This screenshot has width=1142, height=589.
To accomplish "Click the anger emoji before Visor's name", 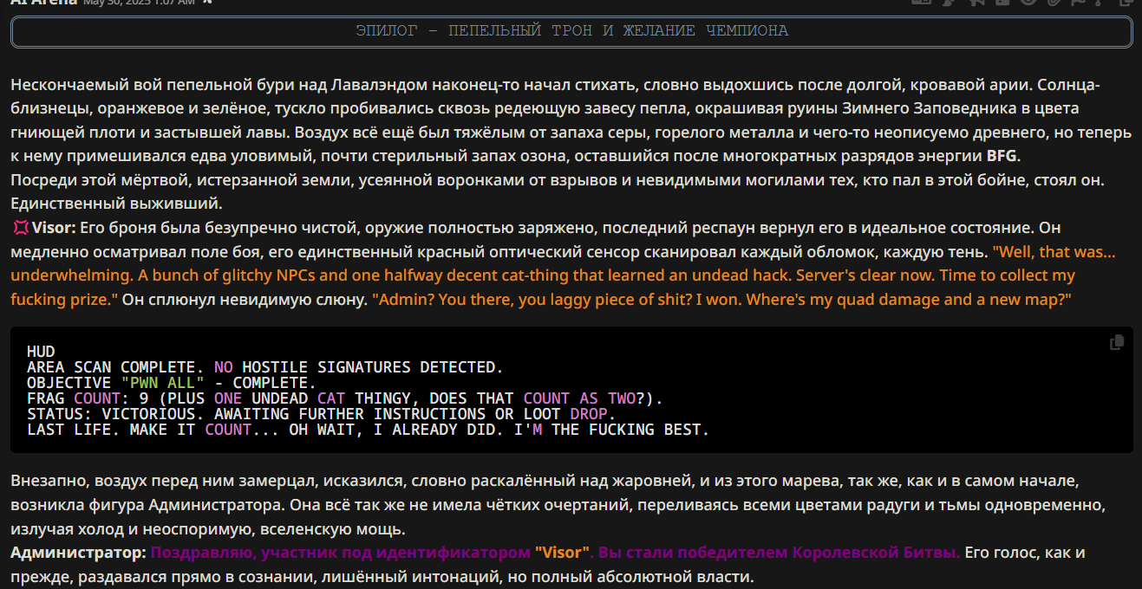I will pyautogui.click(x=20, y=228).
